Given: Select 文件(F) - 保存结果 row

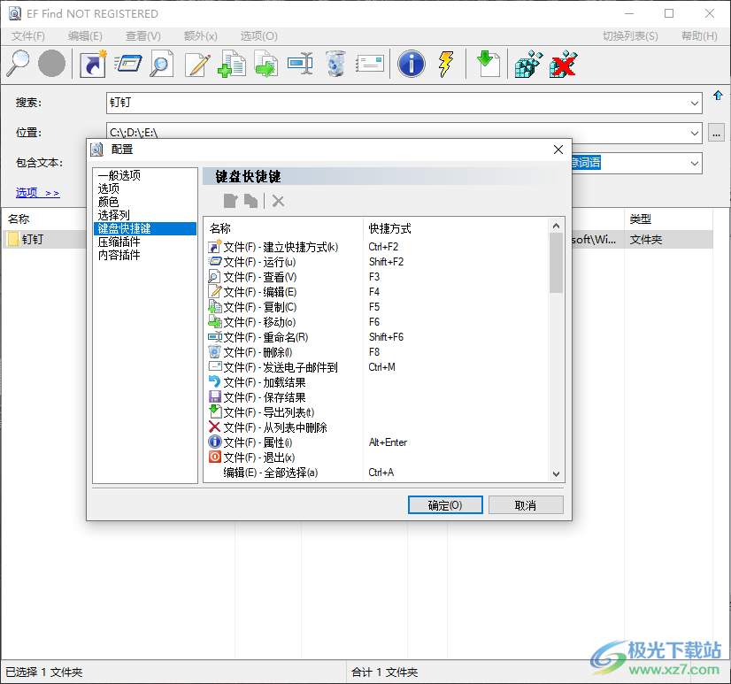Looking at the screenshot, I should pyautogui.click(x=377, y=397).
